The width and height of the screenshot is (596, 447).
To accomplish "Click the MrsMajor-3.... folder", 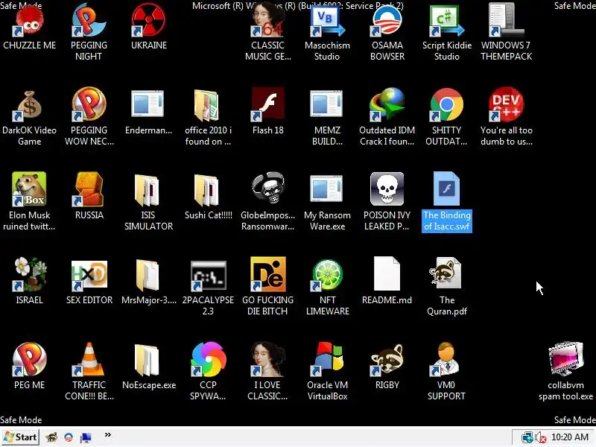I will [148, 275].
